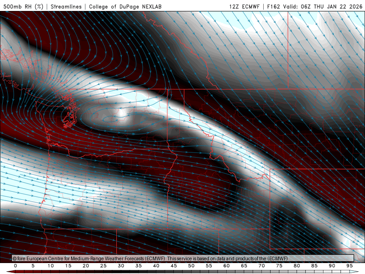This screenshot has width=365, height=274.
Task: Click the colorbar label "25"
Action: pyautogui.click(x=104, y=266)
